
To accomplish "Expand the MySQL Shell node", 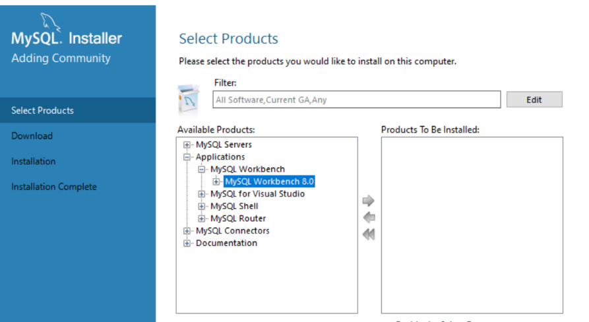I will coord(201,207).
